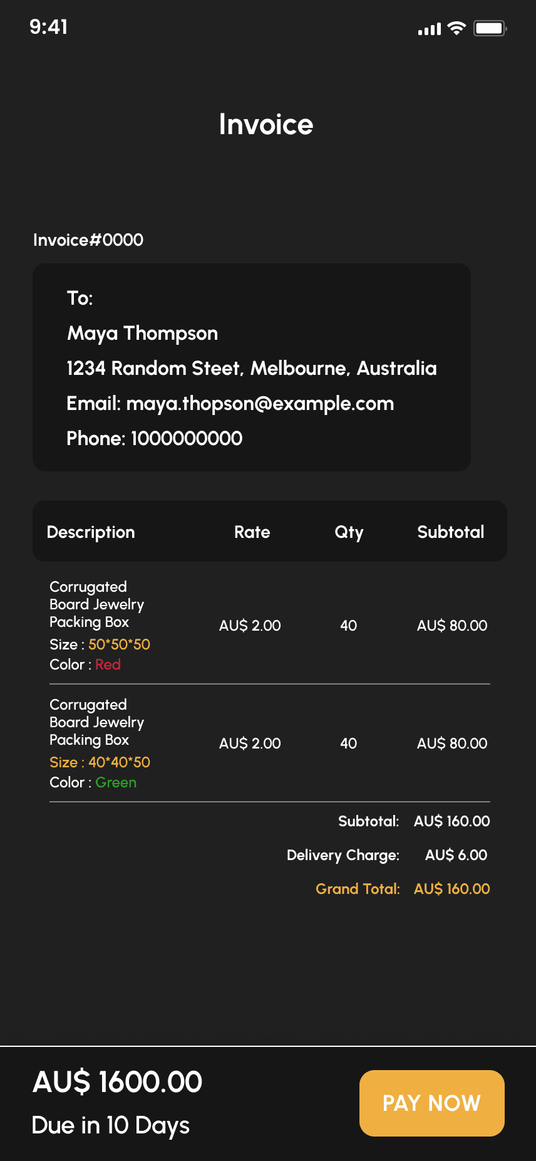Select the Invoice#0000 number label
This screenshot has height=1161, width=536.
(x=88, y=239)
